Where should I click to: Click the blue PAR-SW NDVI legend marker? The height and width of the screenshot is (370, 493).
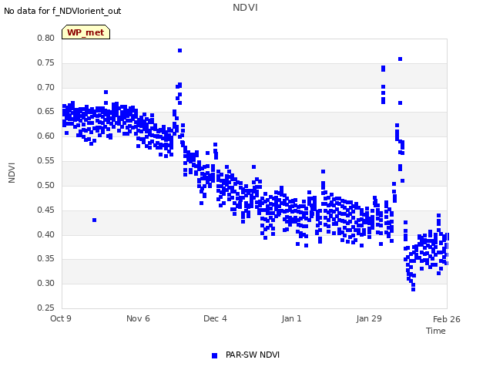coord(214,355)
